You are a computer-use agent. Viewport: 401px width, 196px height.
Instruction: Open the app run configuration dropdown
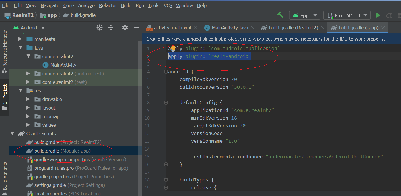point(305,15)
